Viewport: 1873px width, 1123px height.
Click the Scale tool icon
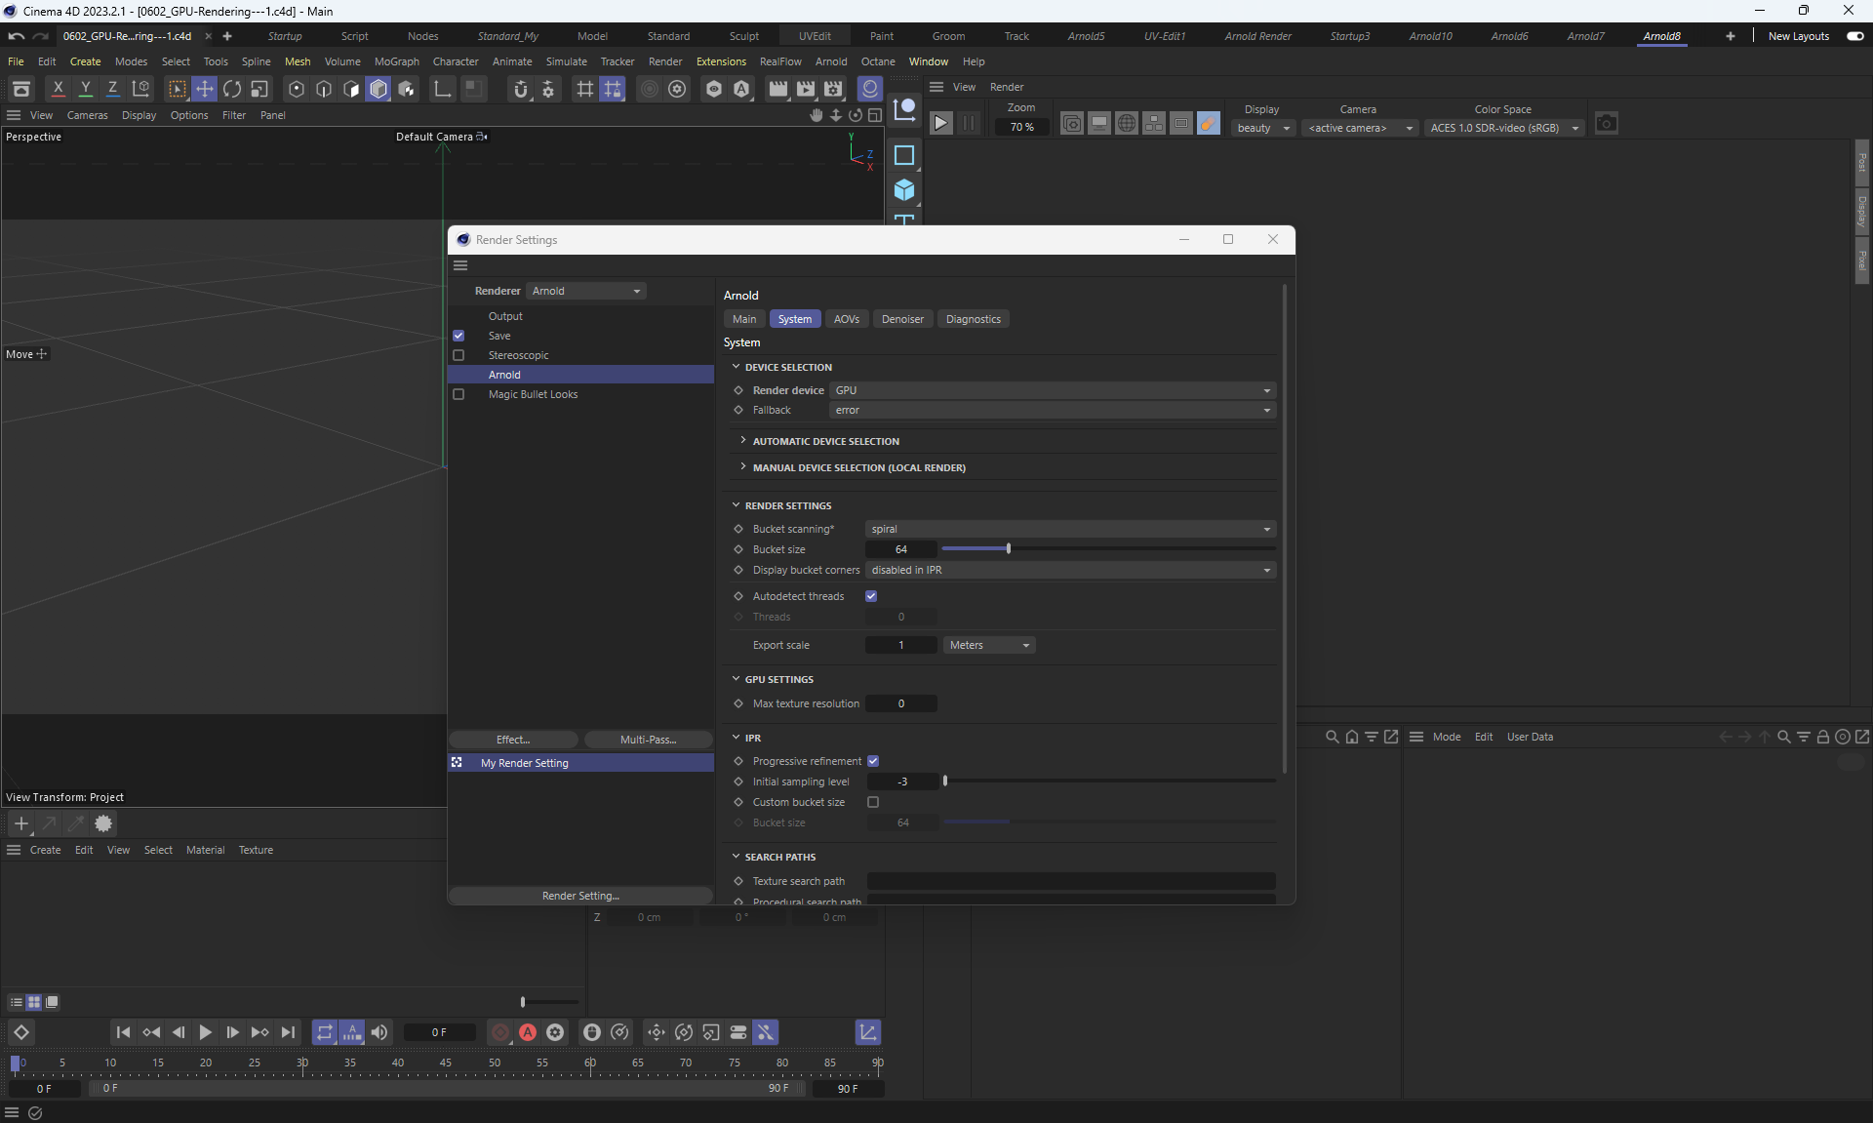click(259, 89)
